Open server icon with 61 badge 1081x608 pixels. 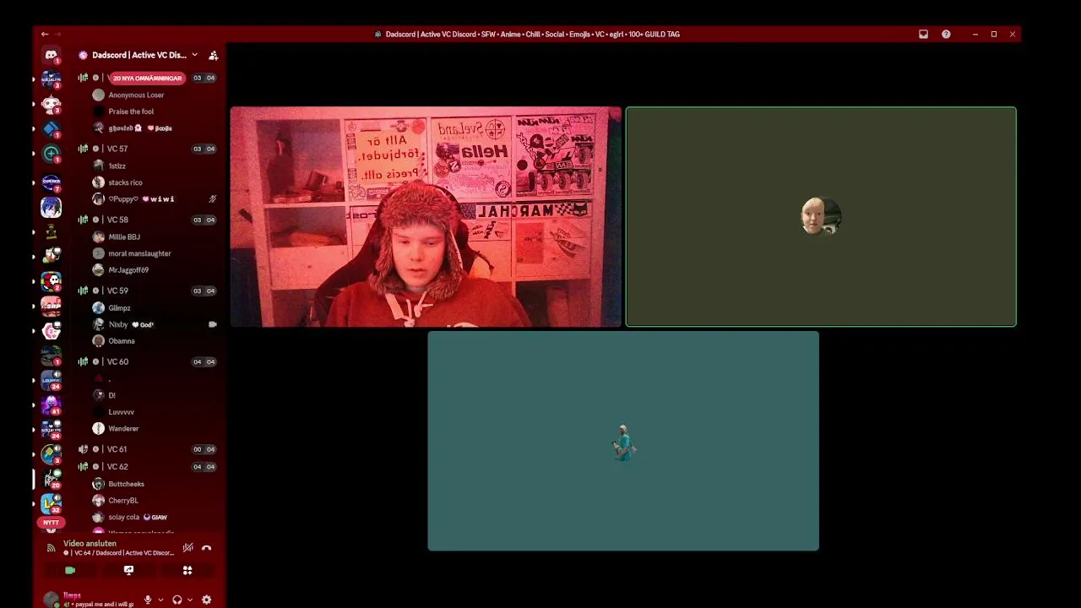[x=52, y=405]
